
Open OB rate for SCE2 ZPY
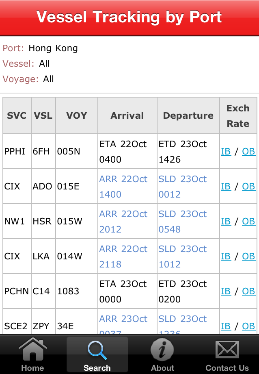(x=248, y=326)
